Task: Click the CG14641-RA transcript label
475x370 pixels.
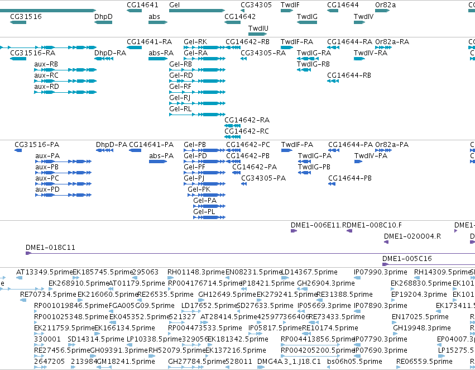Action: 149,41
